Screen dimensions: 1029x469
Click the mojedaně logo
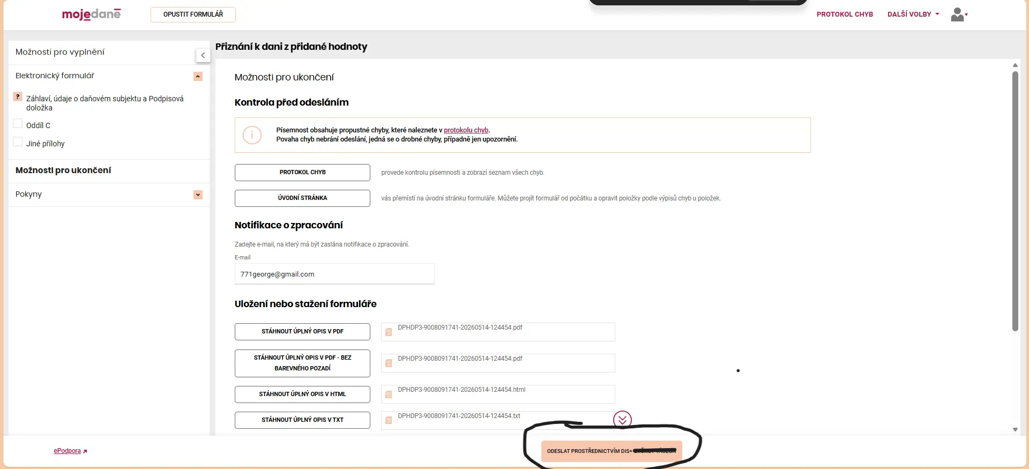click(91, 14)
